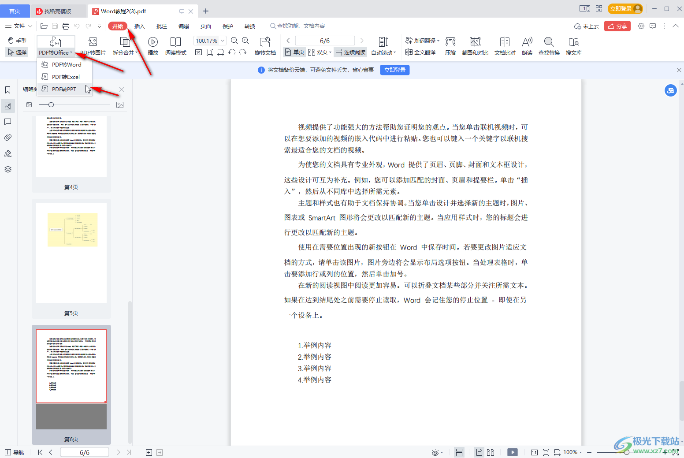Switch to 转换 ribbon tab
Image resolution: width=684 pixels, height=458 pixels.
click(250, 26)
